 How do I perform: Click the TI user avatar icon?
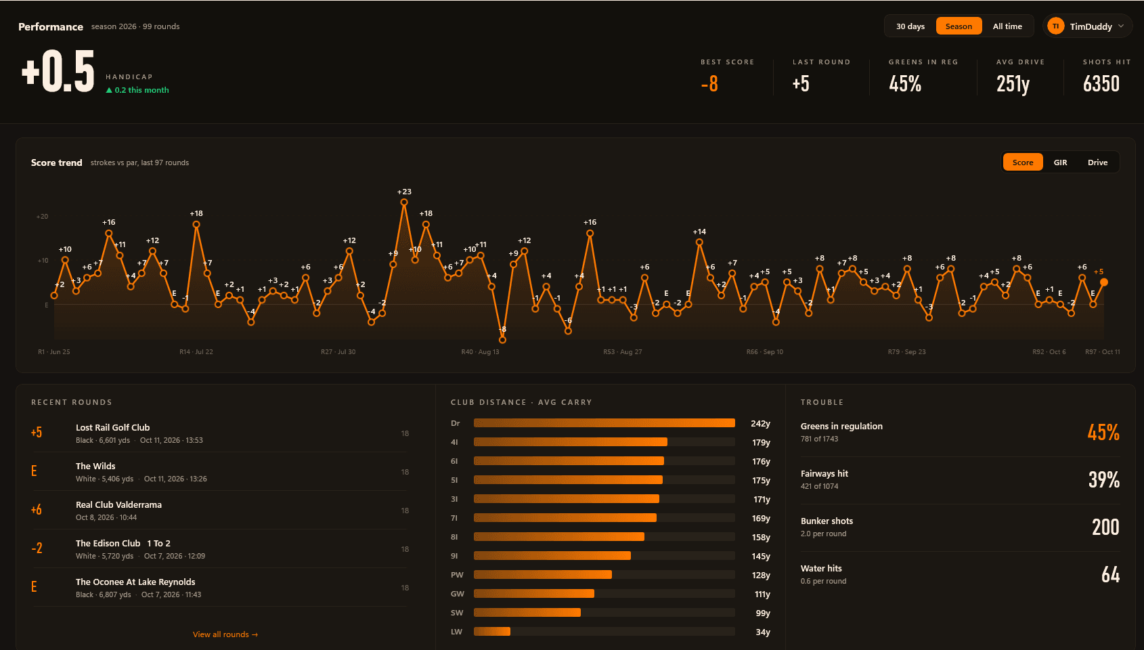pyautogui.click(x=1055, y=26)
